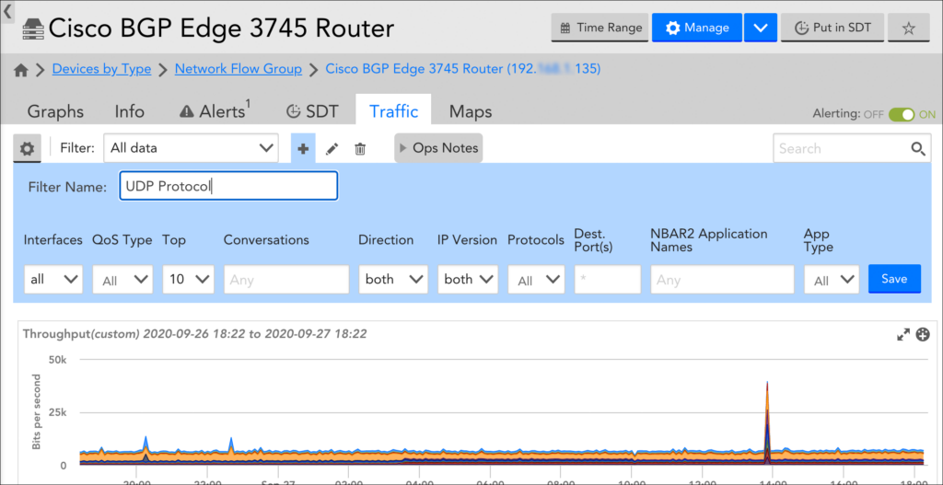The width and height of the screenshot is (943, 485).
Task: Open the Direction dropdown
Action: pos(393,280)
